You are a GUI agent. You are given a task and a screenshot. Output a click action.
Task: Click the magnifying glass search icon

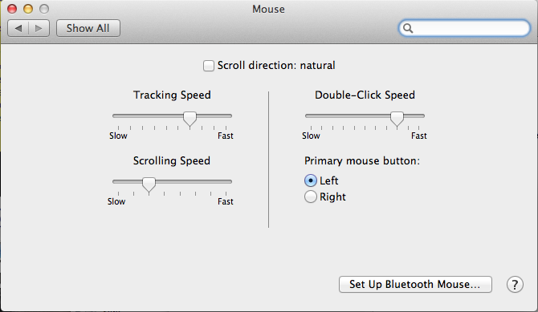pyautogui.click(x=408, y=28)
